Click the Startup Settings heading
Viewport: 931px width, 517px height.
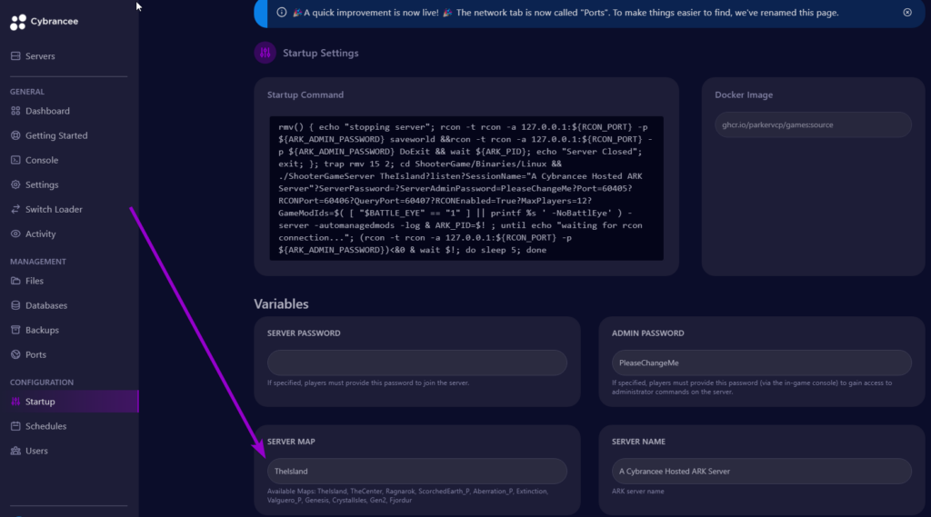pos(321,53)
